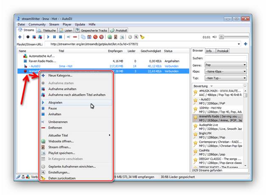Image resolution: width=266 pixels, height=195 pixels.
Task: Click the Automatische Aufnahmen category icon
Action: [25, 56]
